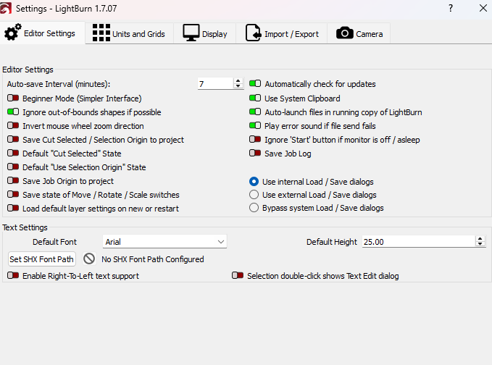The image size is (492, 365).
Task: Click the Display monitor icon
Action: (191, 33)
